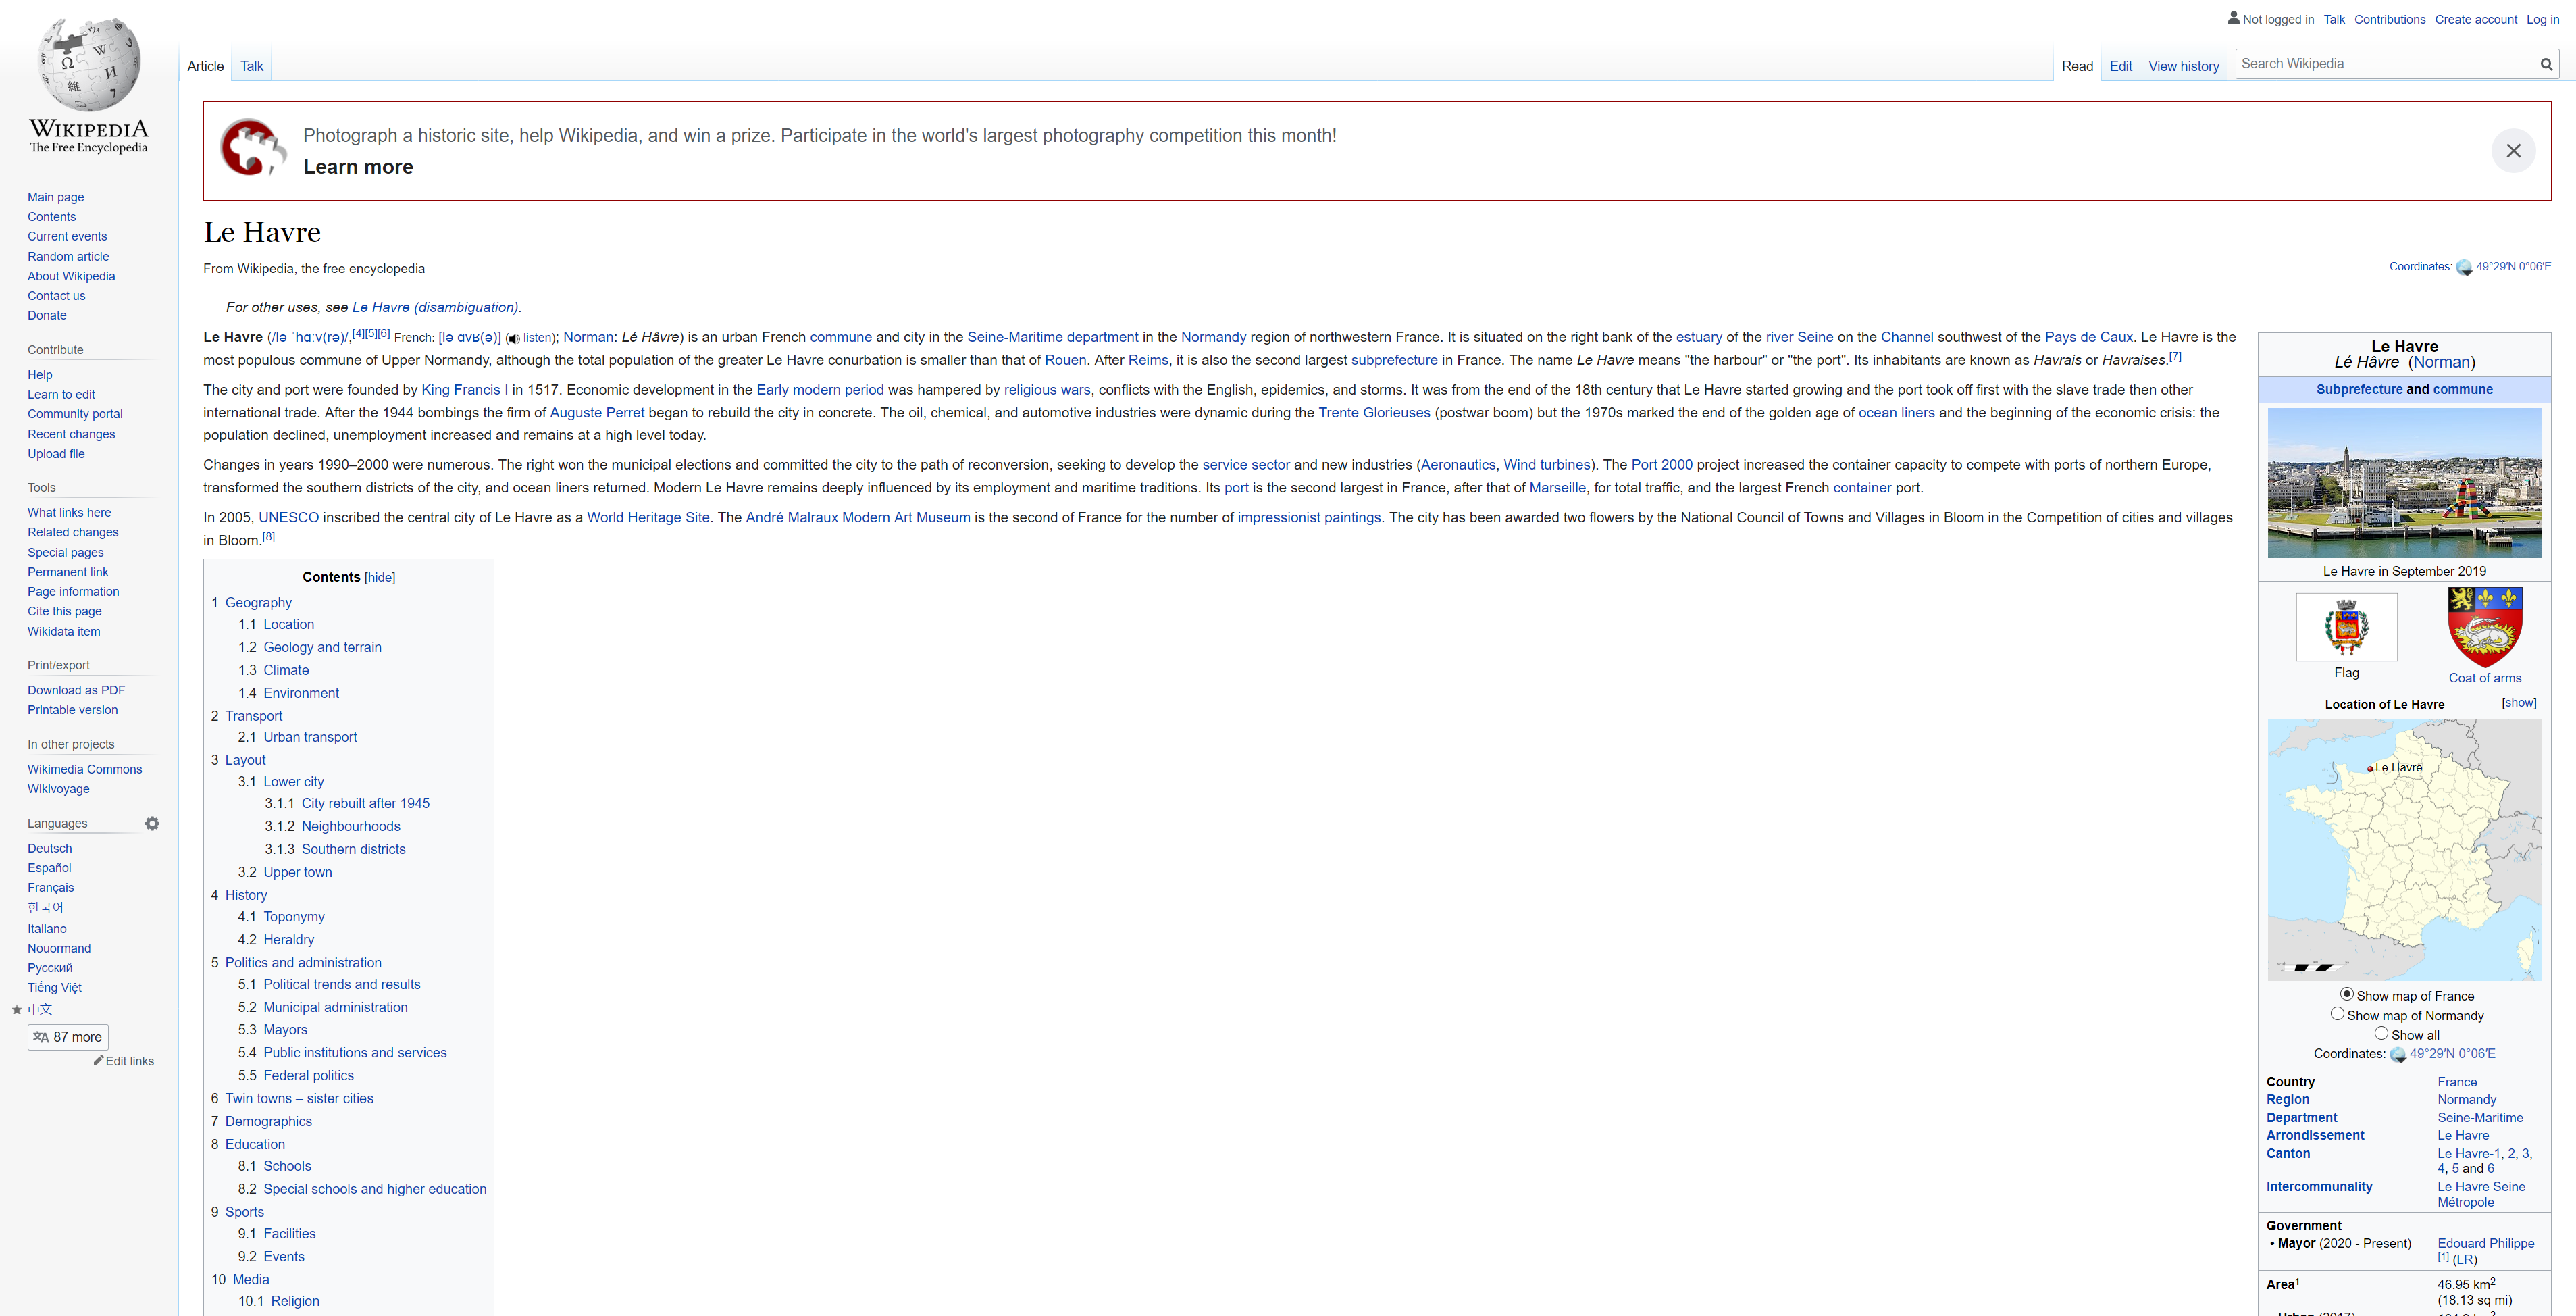This screenshot has height=1316, width=2576.
Task: Open the Le Havre flag image
Action: [2346, 627]
